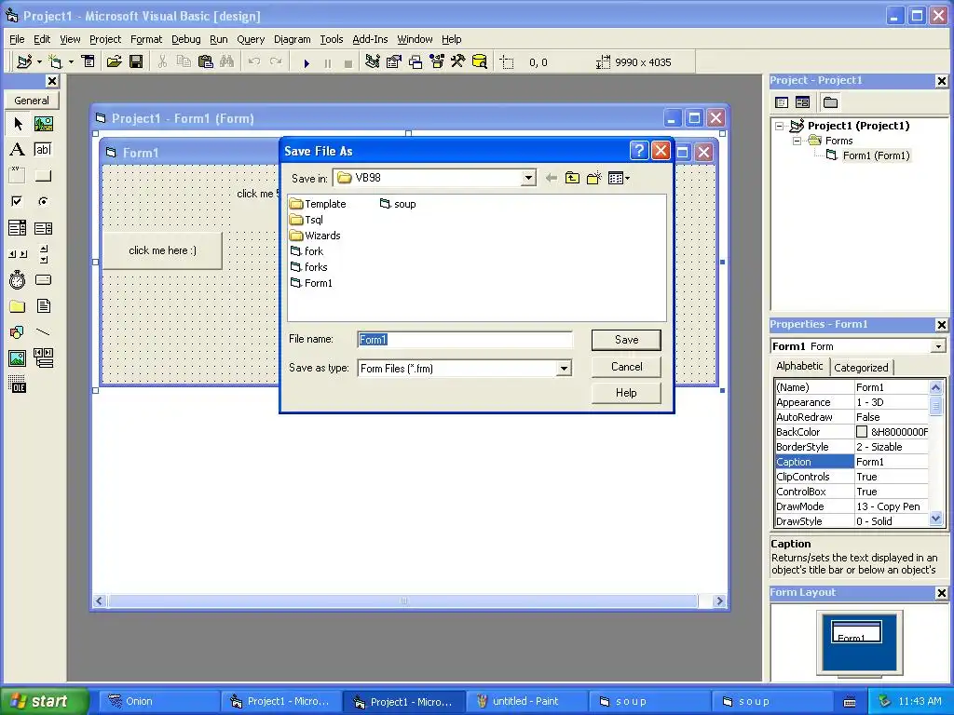The image size is (954, 715).
Task: Click the File name input field
Action: click(465, 340)
